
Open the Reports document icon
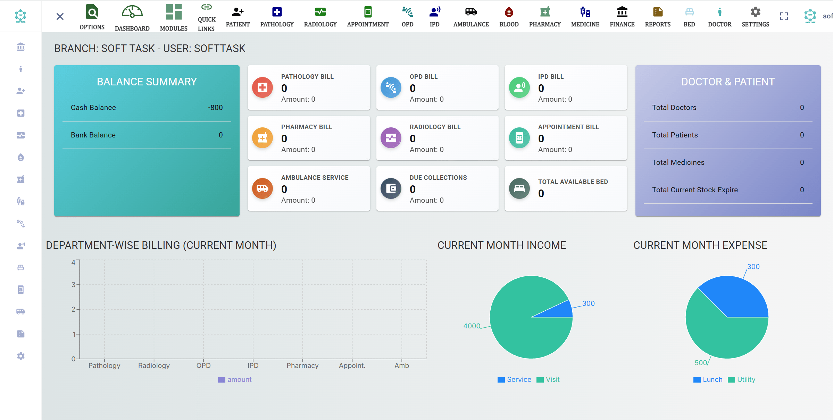point(657,16)
